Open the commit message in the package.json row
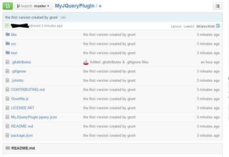The height and width of the screenshot is (157, 229). 109,136
